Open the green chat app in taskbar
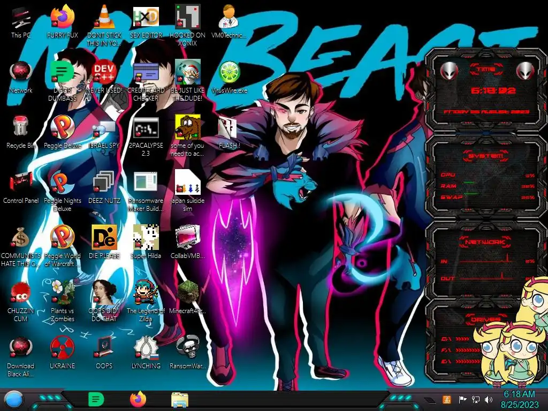Screen dimensions: 548x411 tap(96, 399)
